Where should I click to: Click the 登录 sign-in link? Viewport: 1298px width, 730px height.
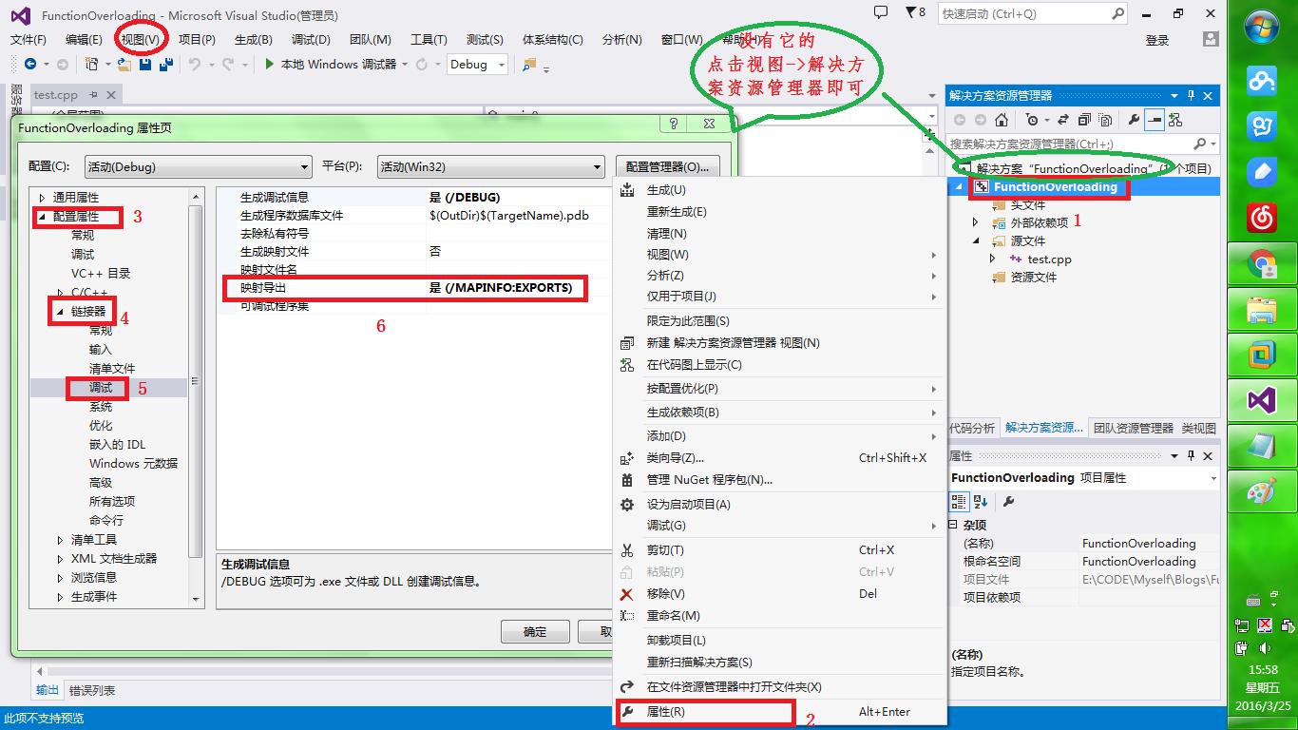[x=1157, y=40]
